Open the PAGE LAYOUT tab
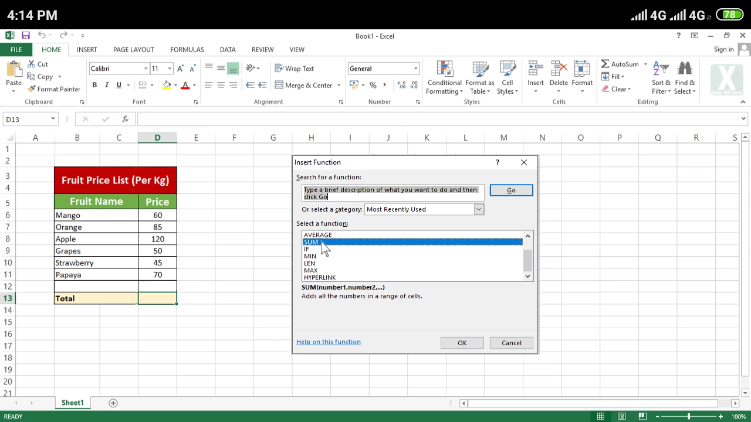Image resolution: width=751 pixels, height=422 pixels. pos(134,50)
